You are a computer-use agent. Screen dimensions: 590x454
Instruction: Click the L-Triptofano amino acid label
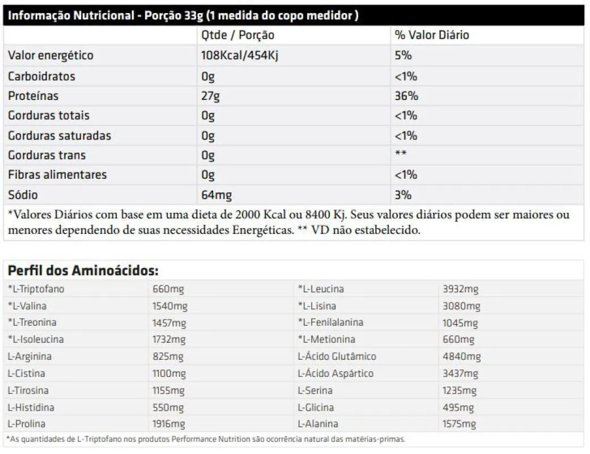[36, 289]
